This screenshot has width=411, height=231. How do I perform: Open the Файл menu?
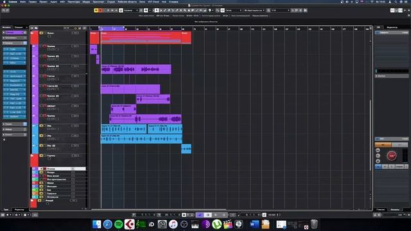tap(23, 1)
